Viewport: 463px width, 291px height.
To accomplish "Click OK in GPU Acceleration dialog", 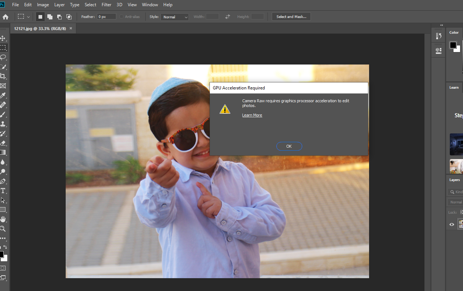I will 289,146.
